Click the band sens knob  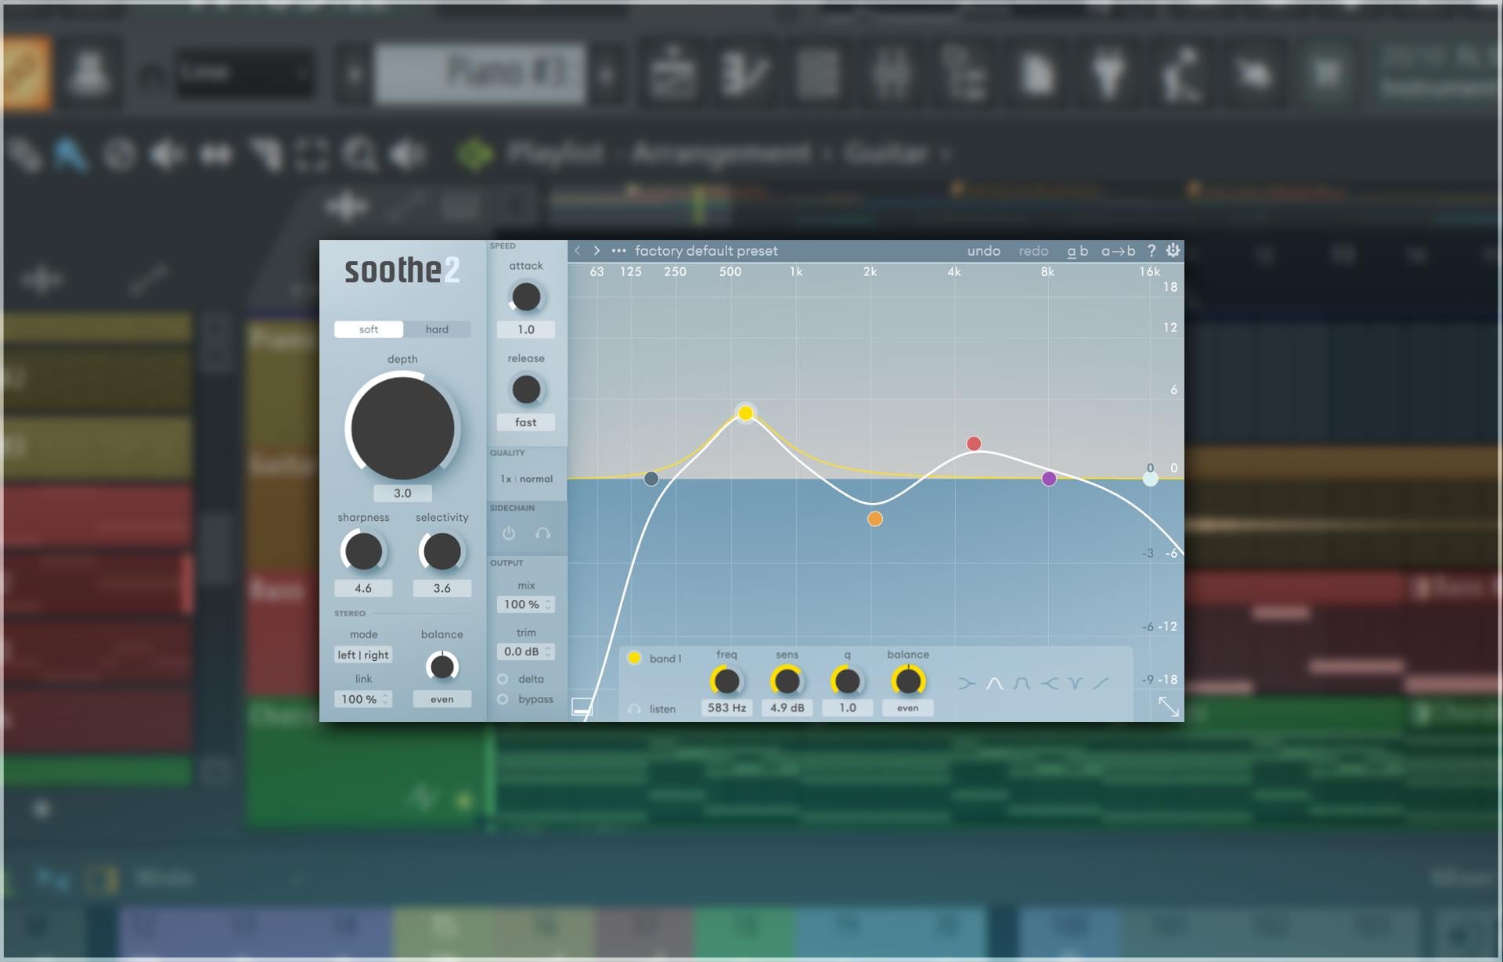[787, 681]
